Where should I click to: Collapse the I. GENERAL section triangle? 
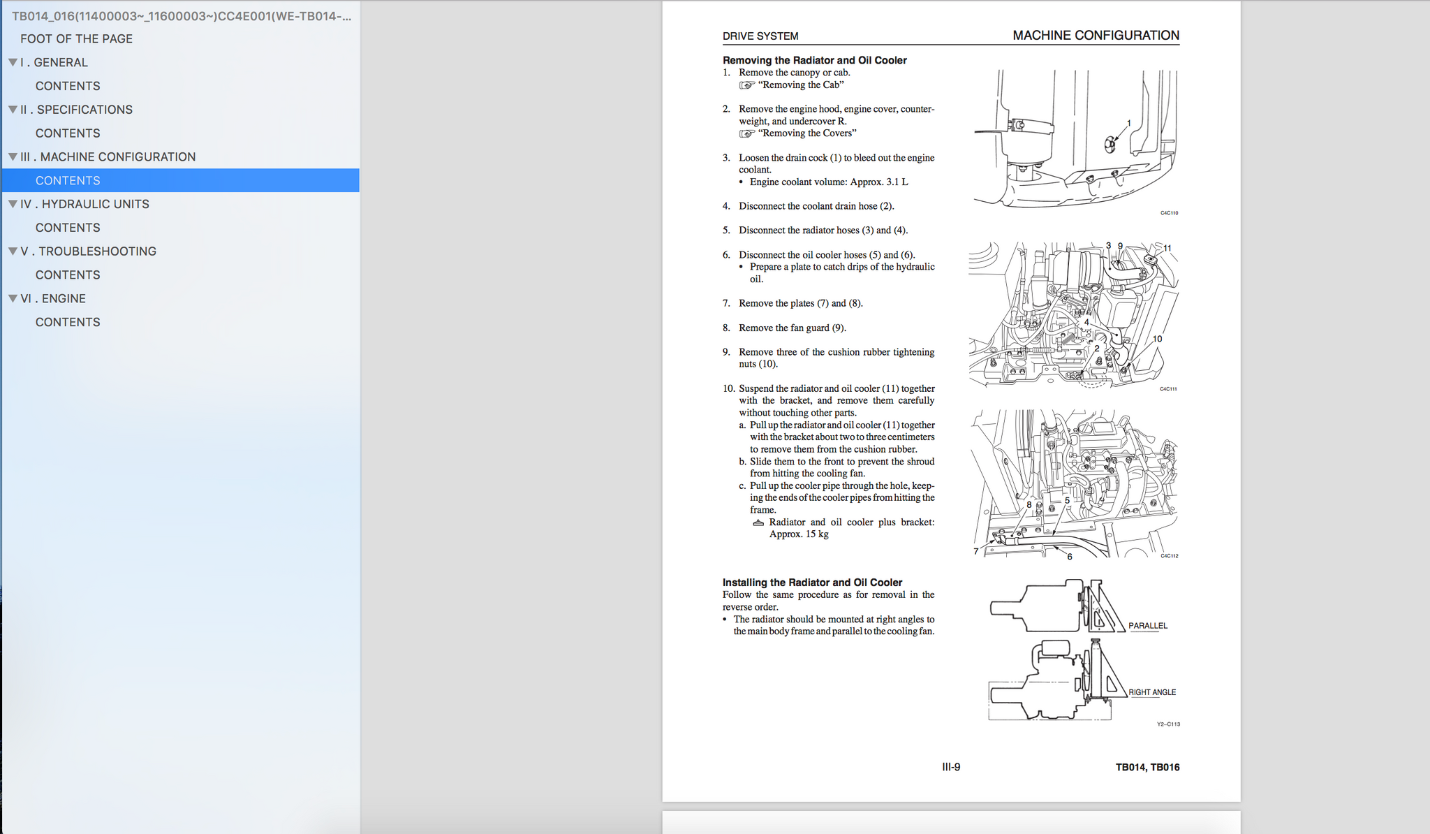13,63
